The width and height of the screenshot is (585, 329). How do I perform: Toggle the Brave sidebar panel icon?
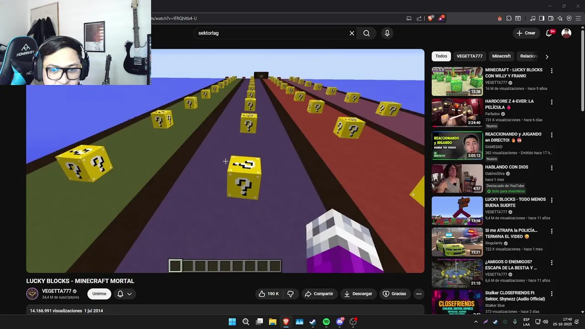(x=542, y=18)
